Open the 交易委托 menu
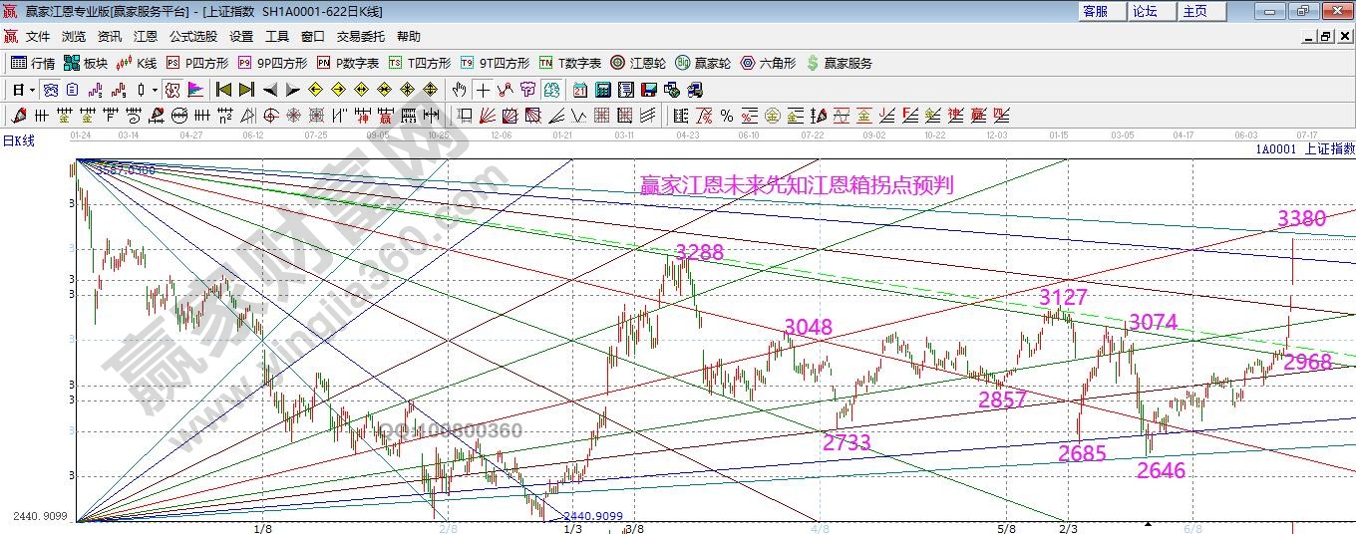This screenshot has height=534, width=1356. coord(360,37)
